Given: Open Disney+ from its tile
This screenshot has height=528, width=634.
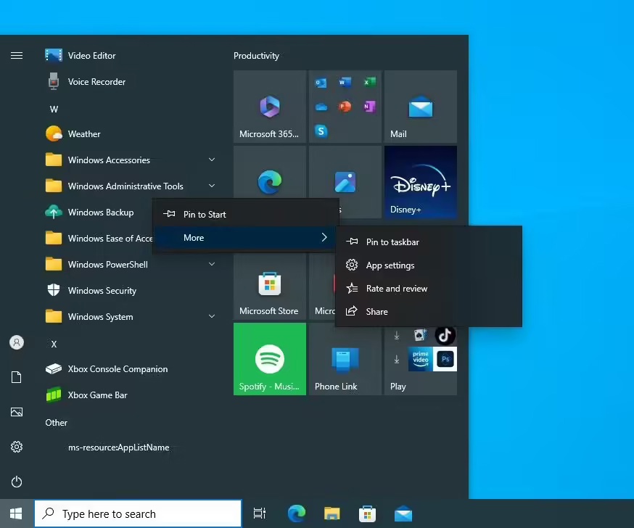Looking at the screenshot, I should (x=420, y=181).
